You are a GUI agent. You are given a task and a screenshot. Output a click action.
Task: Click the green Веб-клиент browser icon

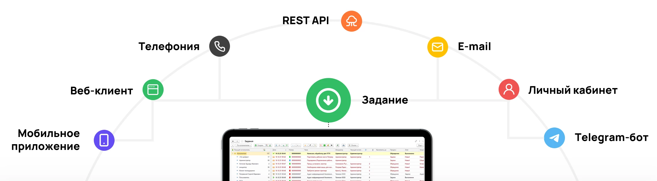(x=153, y=90)
